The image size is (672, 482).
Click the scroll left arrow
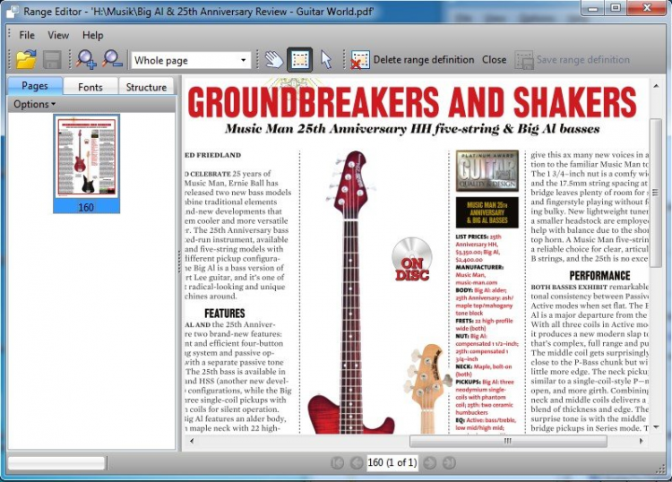[192, 441]
